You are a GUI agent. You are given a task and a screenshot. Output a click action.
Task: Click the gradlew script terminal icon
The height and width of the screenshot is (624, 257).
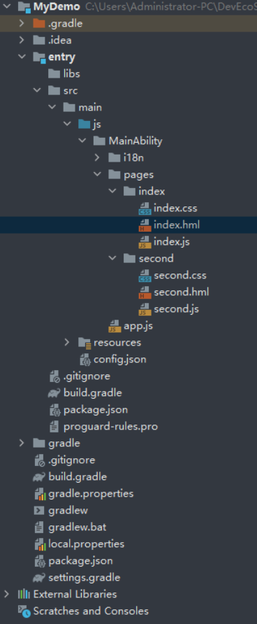pos(39,511)
